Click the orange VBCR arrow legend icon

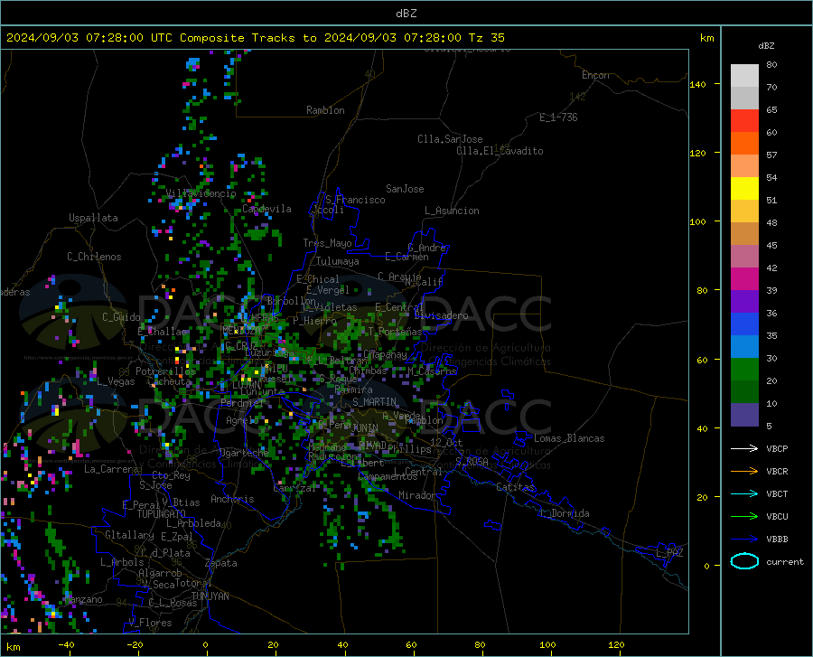pos(744,472)
